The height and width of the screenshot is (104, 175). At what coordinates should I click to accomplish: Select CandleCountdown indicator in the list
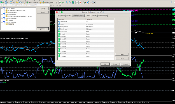[x=17, y=10]
